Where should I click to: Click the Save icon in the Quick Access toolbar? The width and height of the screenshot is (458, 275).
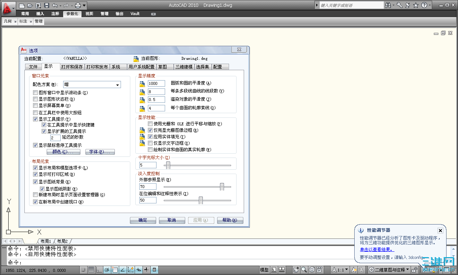pos(47,5)
